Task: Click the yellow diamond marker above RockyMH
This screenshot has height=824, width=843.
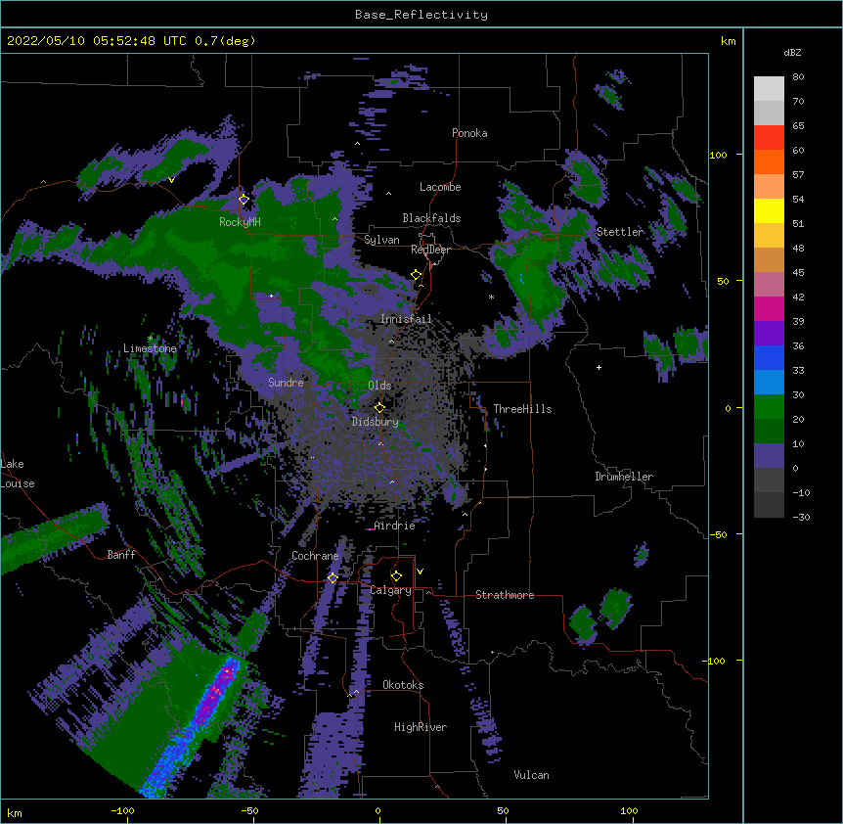Action: (x=244, y=199)
